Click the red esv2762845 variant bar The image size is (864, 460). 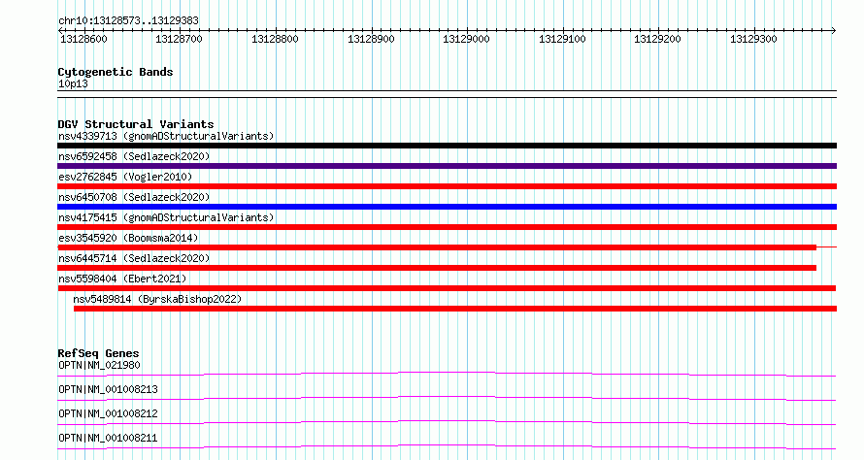[447, 186]
